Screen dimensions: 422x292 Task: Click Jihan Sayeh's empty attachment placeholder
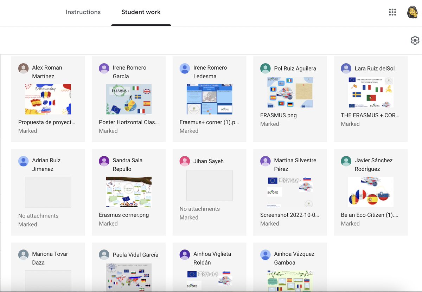point(210,186)
